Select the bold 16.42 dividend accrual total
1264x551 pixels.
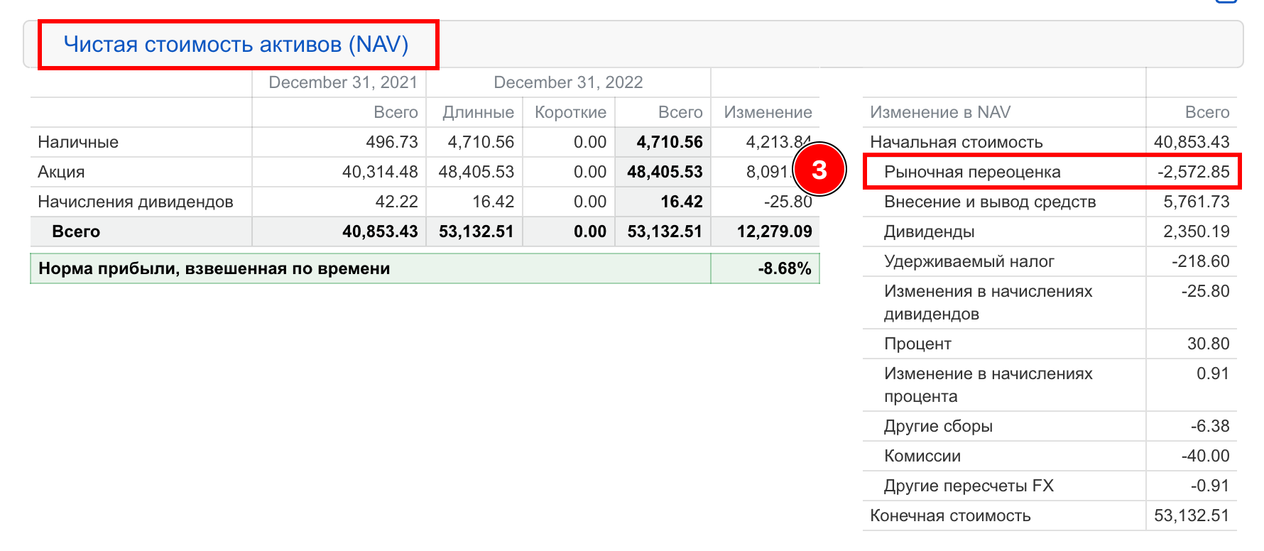click(x=682, y=202)
